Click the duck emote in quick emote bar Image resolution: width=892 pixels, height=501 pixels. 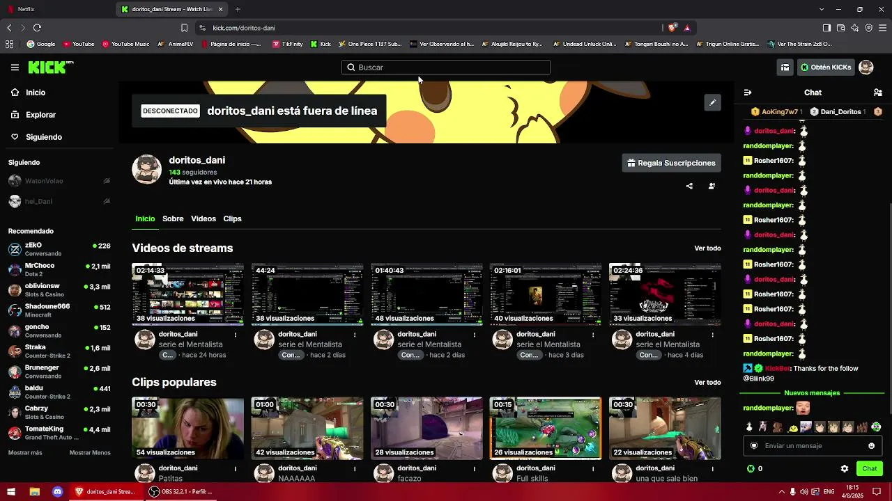(x=749, y=427)
